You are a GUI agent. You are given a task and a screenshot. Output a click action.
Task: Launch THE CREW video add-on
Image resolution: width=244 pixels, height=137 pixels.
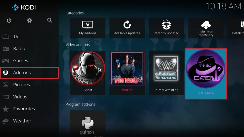(206, 74)
